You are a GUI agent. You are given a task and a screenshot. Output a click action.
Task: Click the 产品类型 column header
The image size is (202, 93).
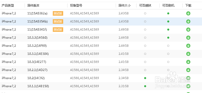tap(8, 6)
